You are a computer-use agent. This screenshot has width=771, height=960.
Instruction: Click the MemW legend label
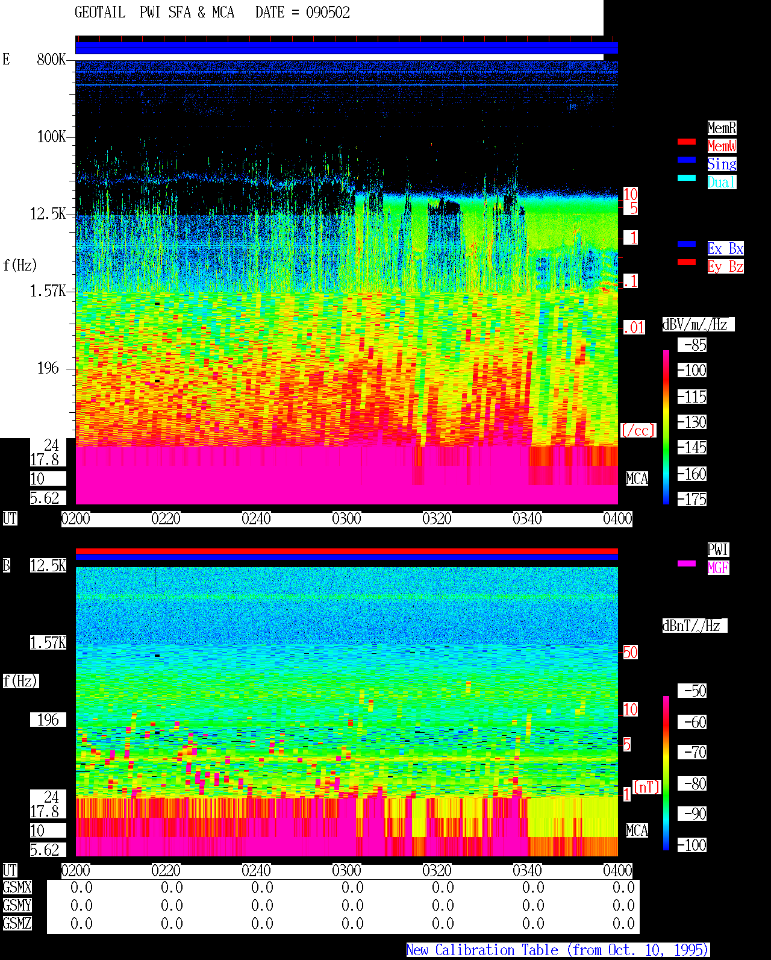[722, 146]
